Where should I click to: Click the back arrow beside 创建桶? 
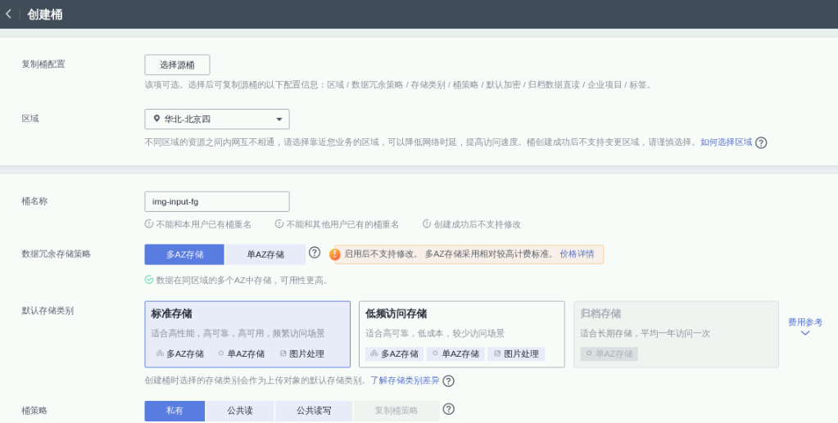point(8,14)
